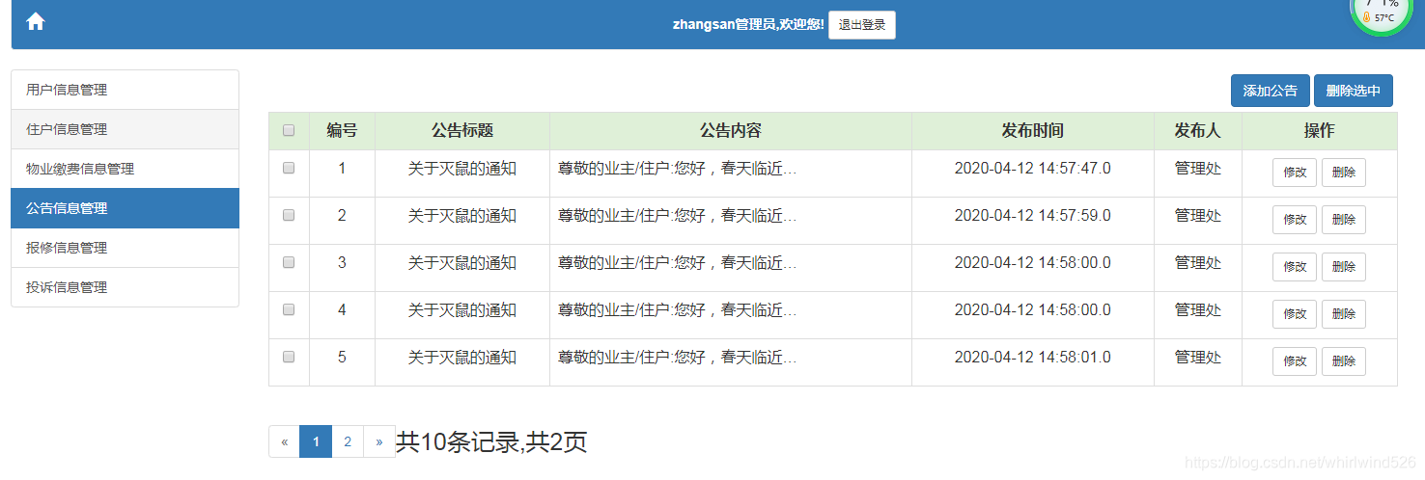This screenshot has width=1425, height=480.
Task: Click 修改 for announcement 4
Action: tap(1295, 314)
